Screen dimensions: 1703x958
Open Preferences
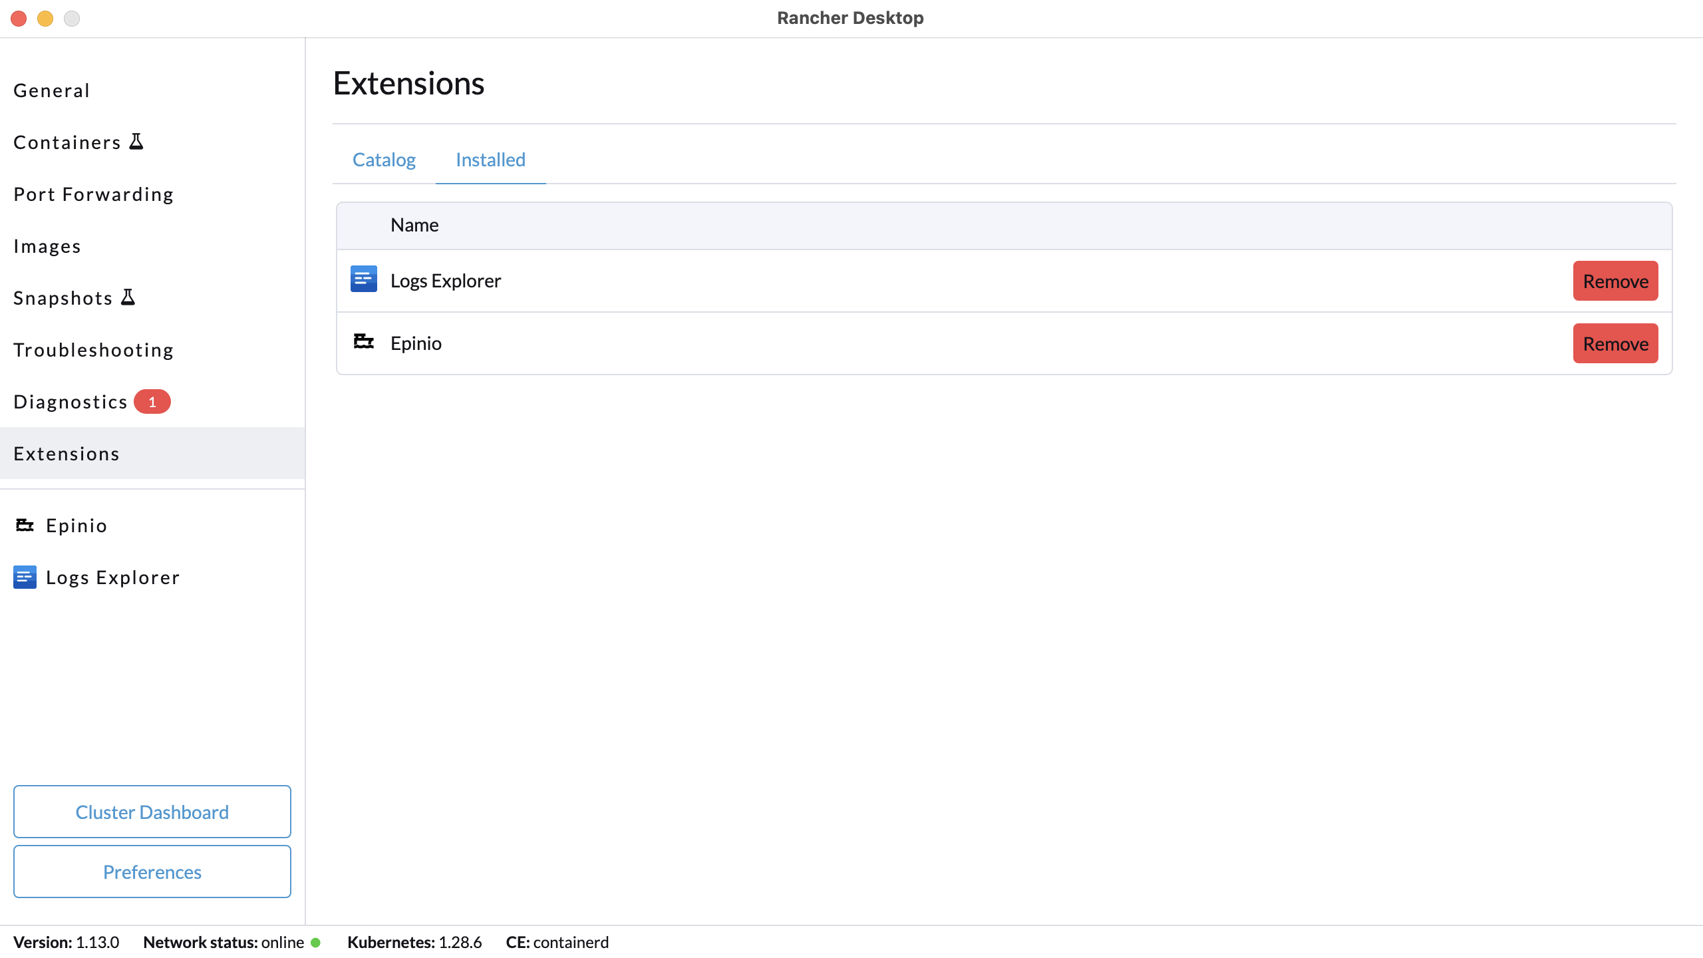coord(152,872)
